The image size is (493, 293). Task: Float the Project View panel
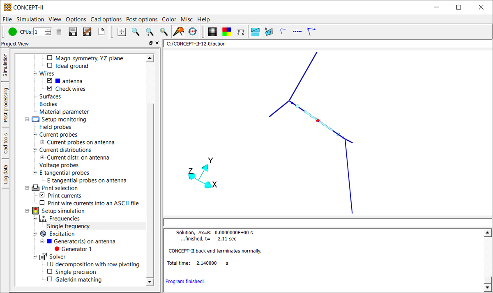151,43
